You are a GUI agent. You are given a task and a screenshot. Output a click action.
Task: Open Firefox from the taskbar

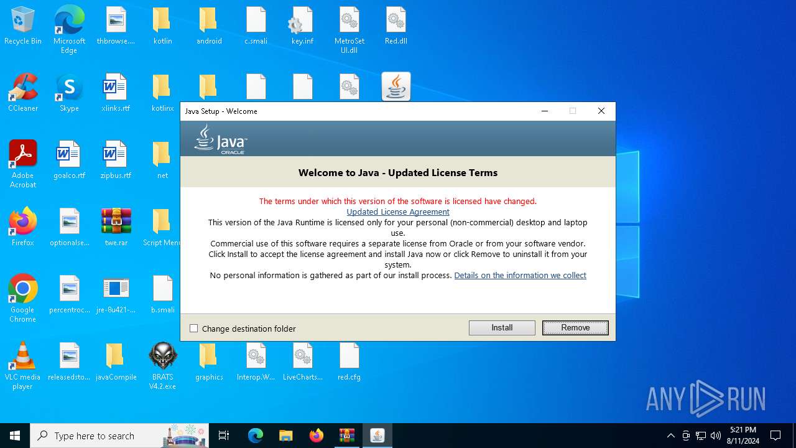[x=316, y=436]
